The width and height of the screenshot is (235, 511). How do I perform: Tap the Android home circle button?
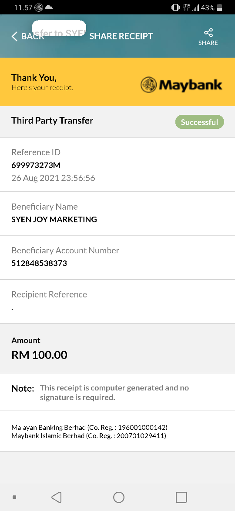pos(119,497)
